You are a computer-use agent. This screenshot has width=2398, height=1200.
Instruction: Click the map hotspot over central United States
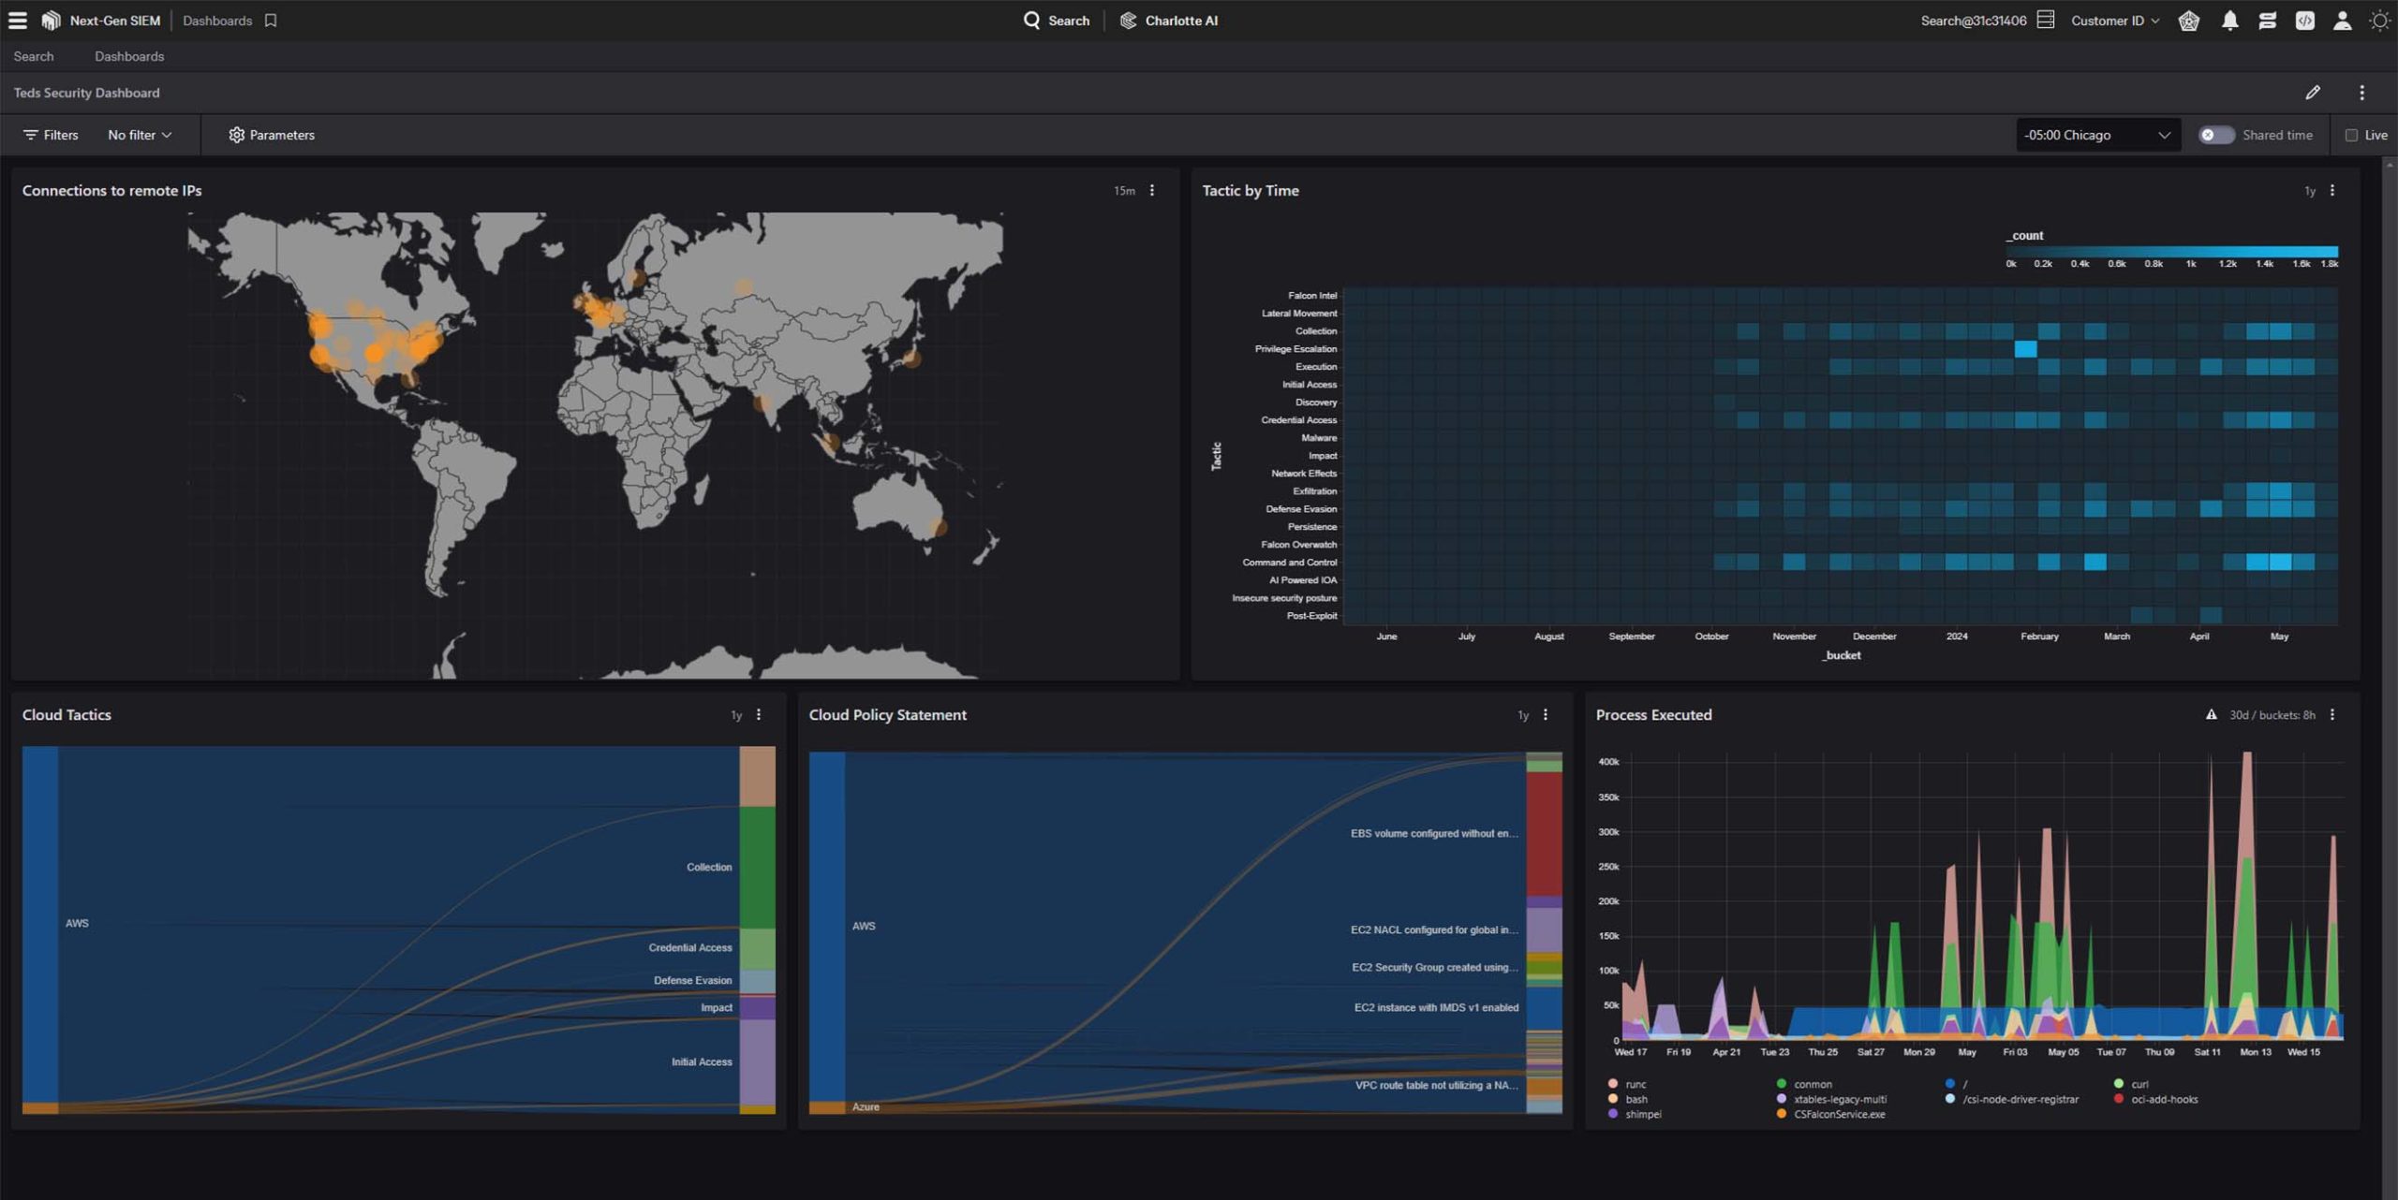click(374, 353)
